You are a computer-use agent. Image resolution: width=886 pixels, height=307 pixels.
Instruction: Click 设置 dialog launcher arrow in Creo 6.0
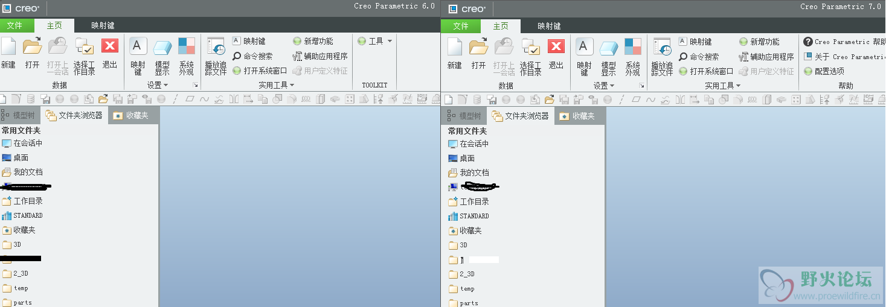(194, 86)
